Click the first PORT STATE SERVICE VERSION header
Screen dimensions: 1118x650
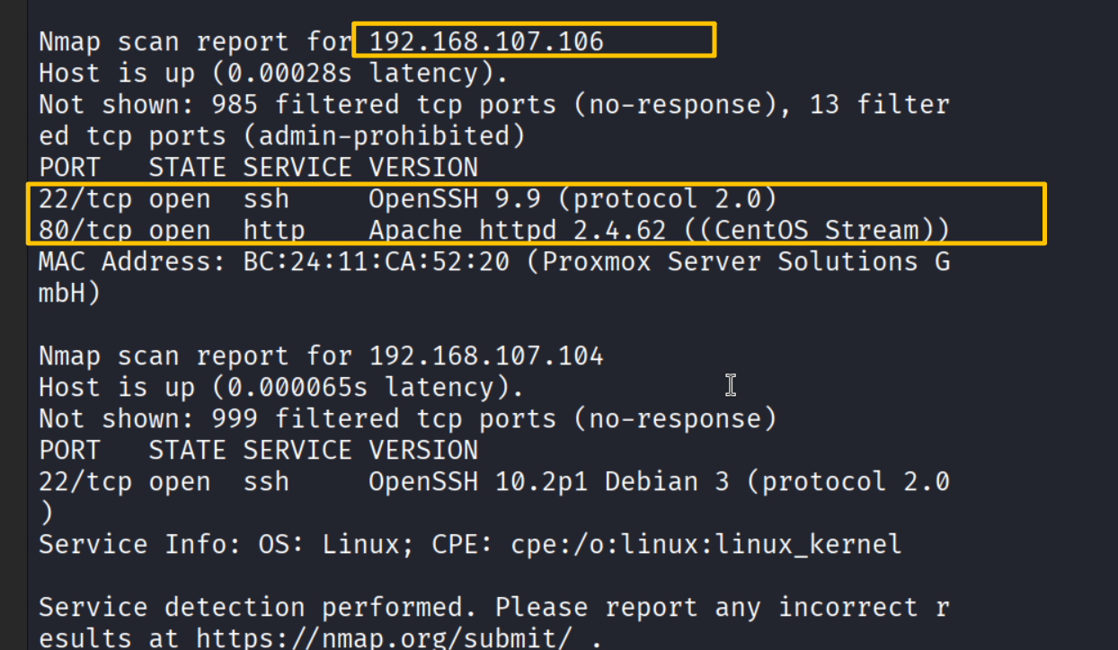pyautogui.click(x=258, y=167)
